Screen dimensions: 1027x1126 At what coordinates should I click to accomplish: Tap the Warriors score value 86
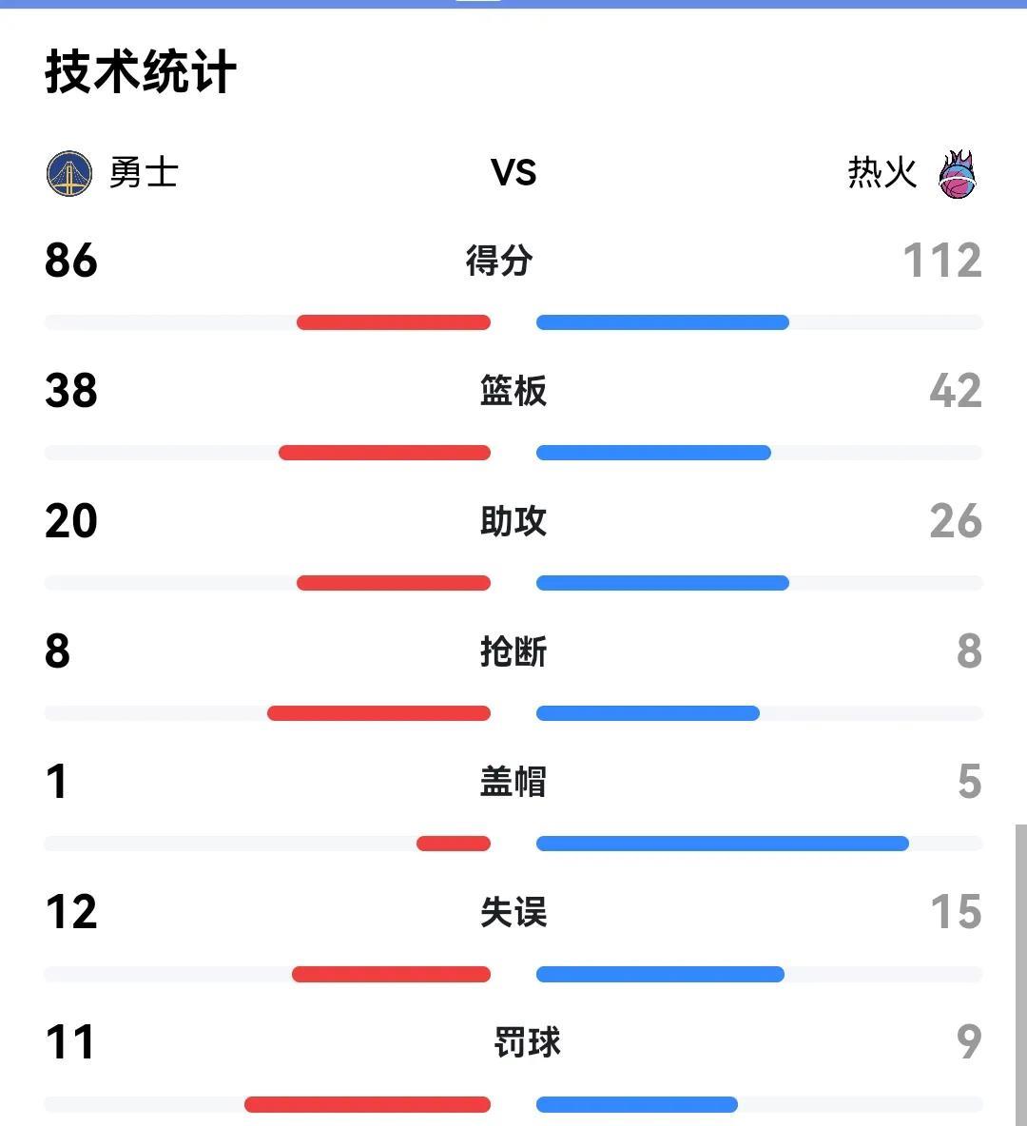point(71,260)
